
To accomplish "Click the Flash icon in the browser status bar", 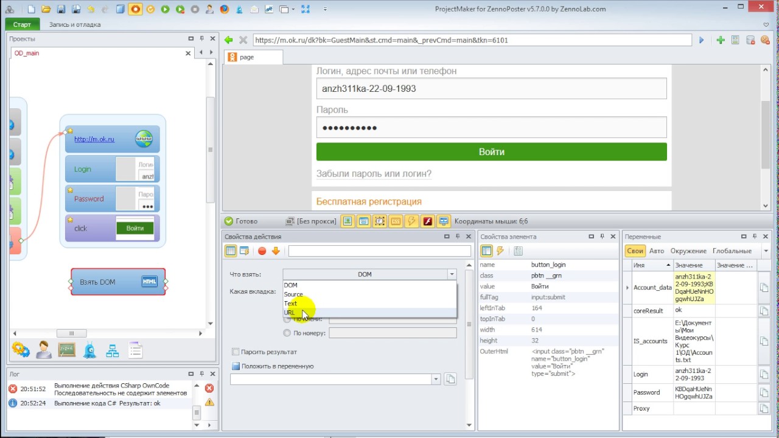I will pos(427,221).
